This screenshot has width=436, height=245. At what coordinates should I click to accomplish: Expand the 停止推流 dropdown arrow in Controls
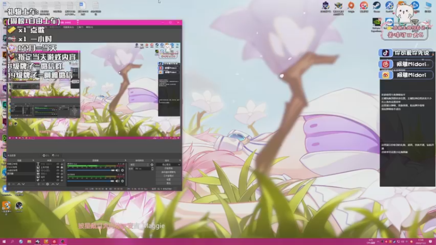179,164
